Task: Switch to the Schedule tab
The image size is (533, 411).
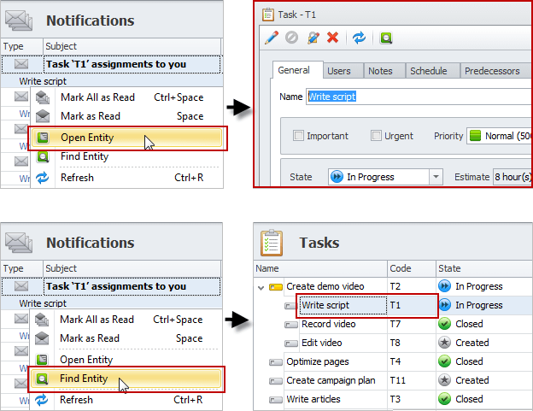Action: [429, 71]
